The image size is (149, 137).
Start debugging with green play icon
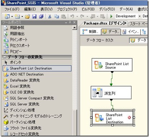[111, 16]
